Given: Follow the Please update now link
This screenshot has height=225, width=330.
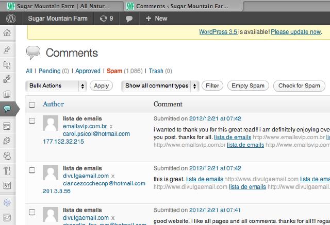Looking at the screenshot, I should (x=295, y=32).
